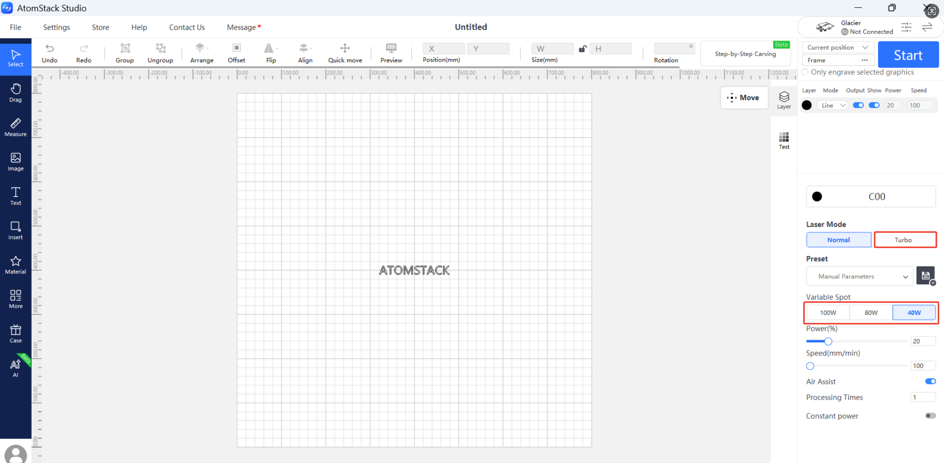
Task: Select the Drag tool in sidebar
Action: (16, 93)
